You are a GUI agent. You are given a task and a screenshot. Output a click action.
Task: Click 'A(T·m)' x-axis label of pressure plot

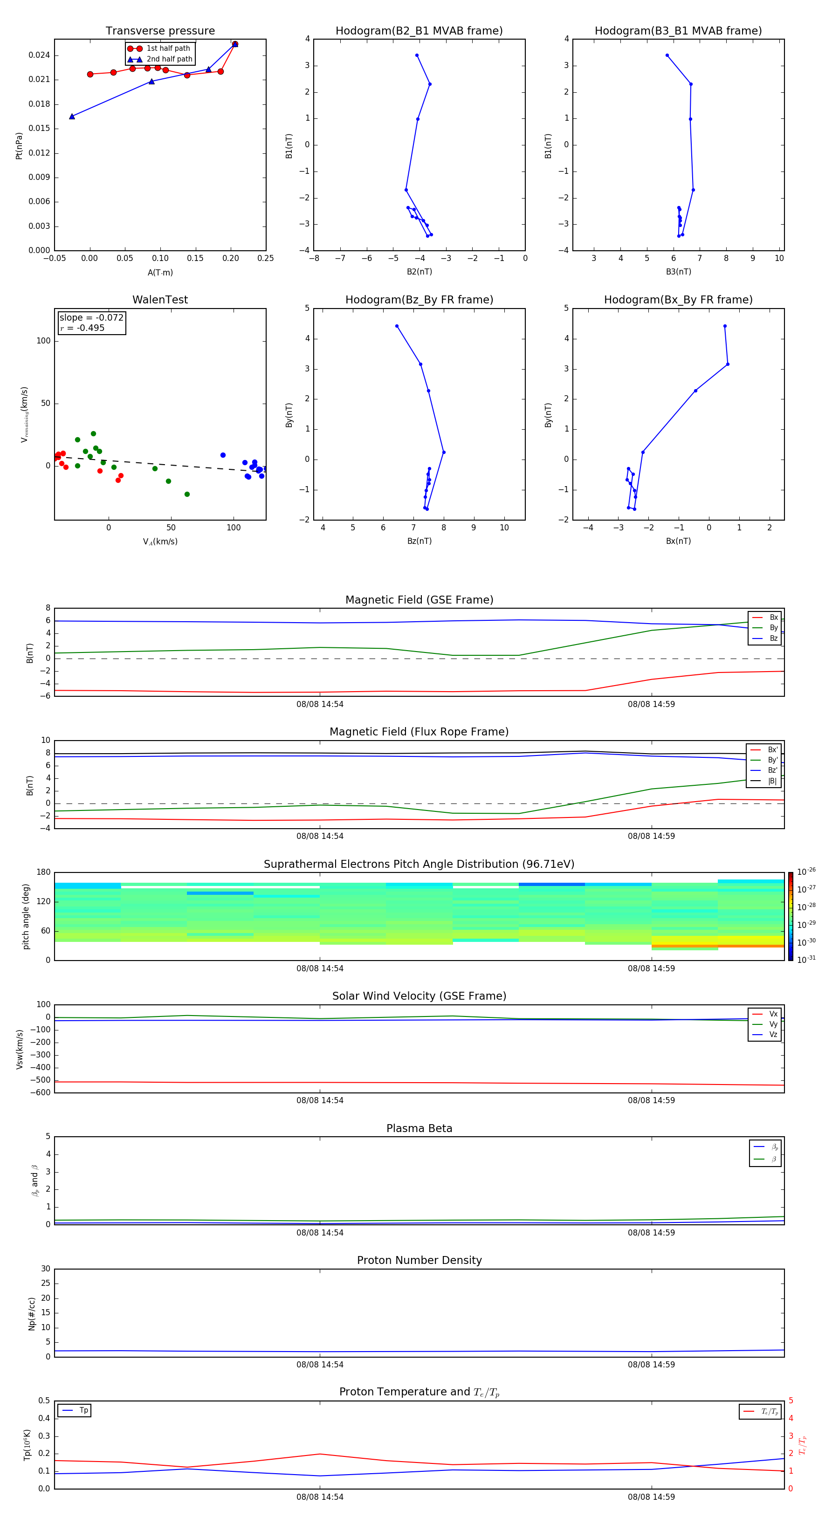[x=160, y=273]
